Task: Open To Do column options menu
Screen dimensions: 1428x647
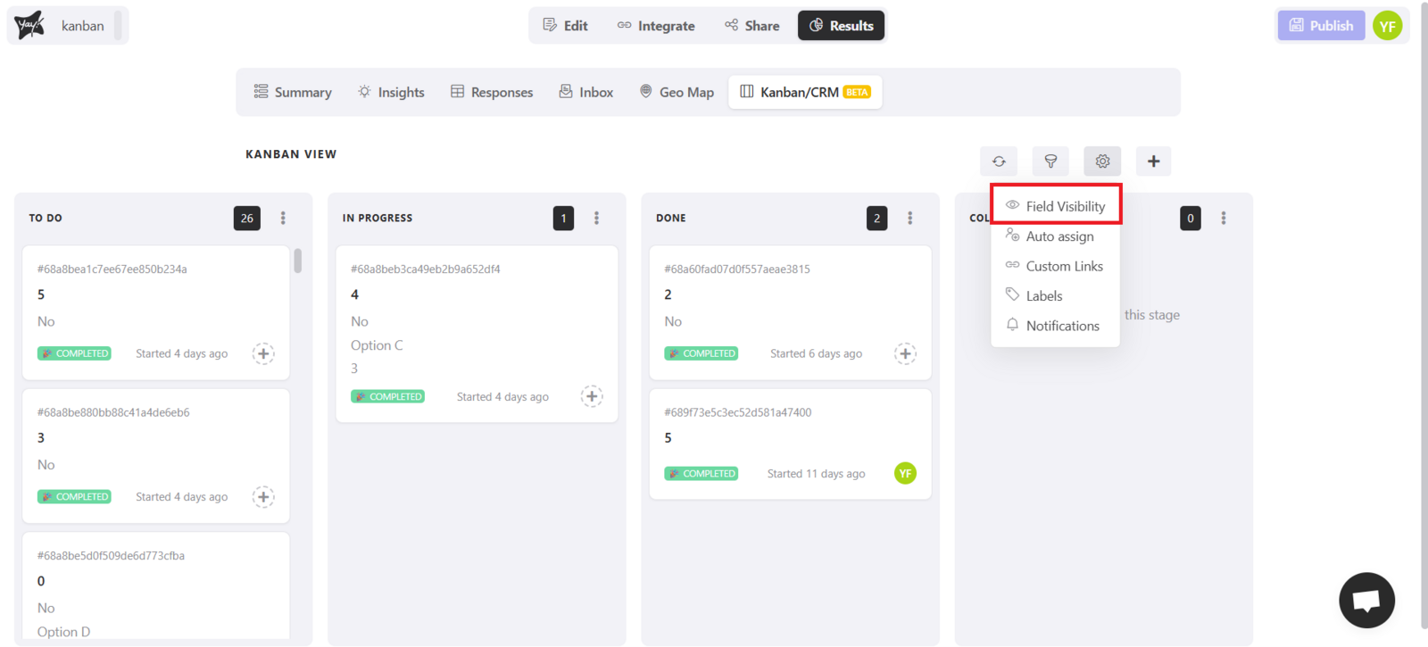Action: [x=283, y=218]
